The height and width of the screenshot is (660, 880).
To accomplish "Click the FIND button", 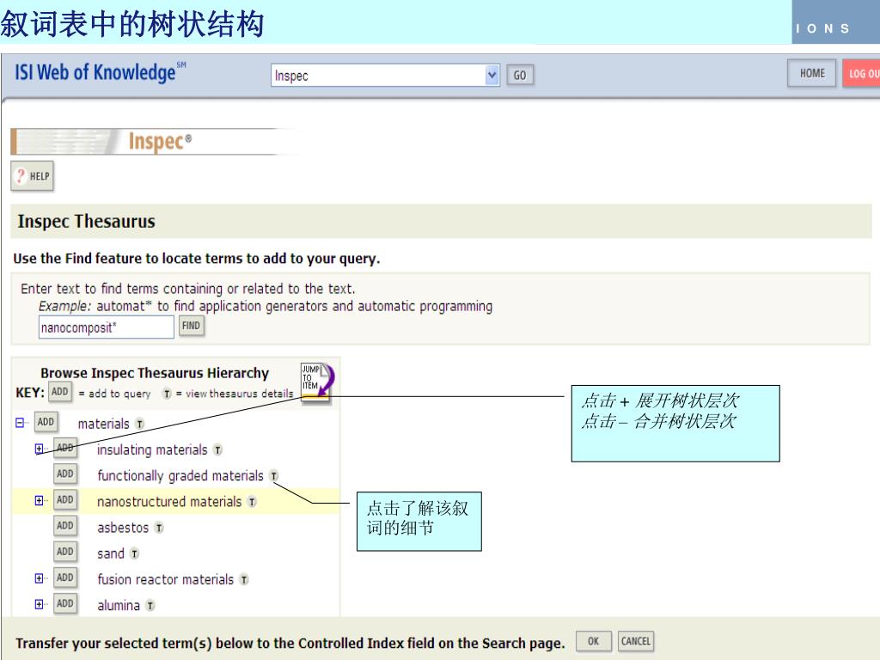I will (x=191, y=326).
